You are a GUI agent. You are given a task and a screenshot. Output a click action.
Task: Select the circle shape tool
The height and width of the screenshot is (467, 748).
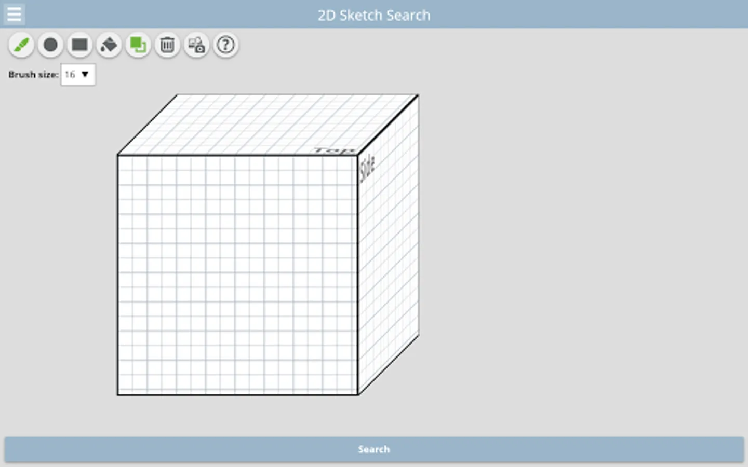50,45
